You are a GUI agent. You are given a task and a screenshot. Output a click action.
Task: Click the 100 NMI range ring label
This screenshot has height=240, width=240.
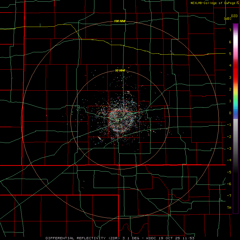pos(120,21)
